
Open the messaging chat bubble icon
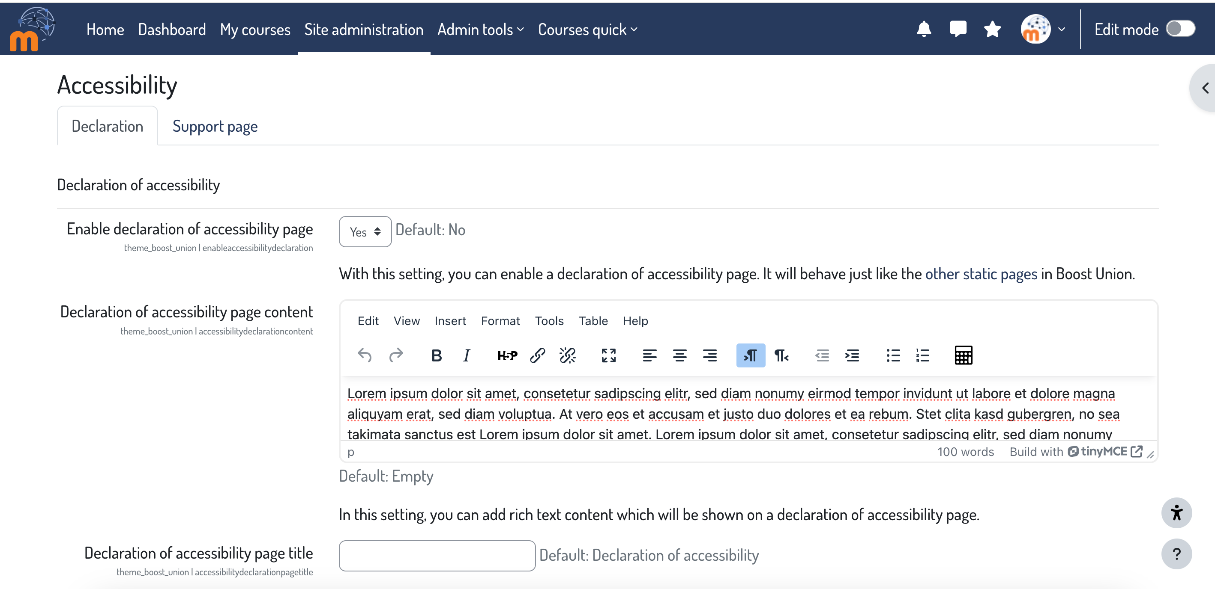[x=958, y=29]
